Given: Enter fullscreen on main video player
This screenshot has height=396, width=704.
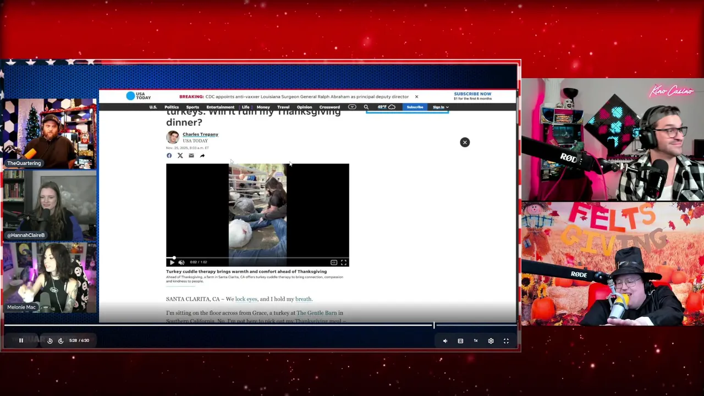Looking at the screenshot, I should [506, 341].
